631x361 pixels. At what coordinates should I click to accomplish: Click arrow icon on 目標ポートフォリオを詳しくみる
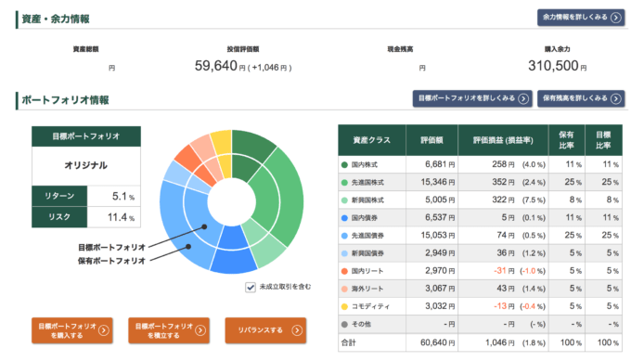click(523, 98)
